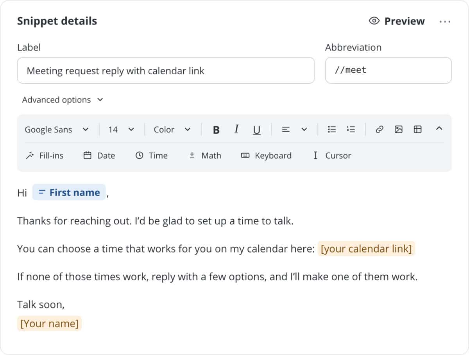This screenshot has height=355, width=469.
Task: Insert a Cursor placement command
Action: click(332, 156)
